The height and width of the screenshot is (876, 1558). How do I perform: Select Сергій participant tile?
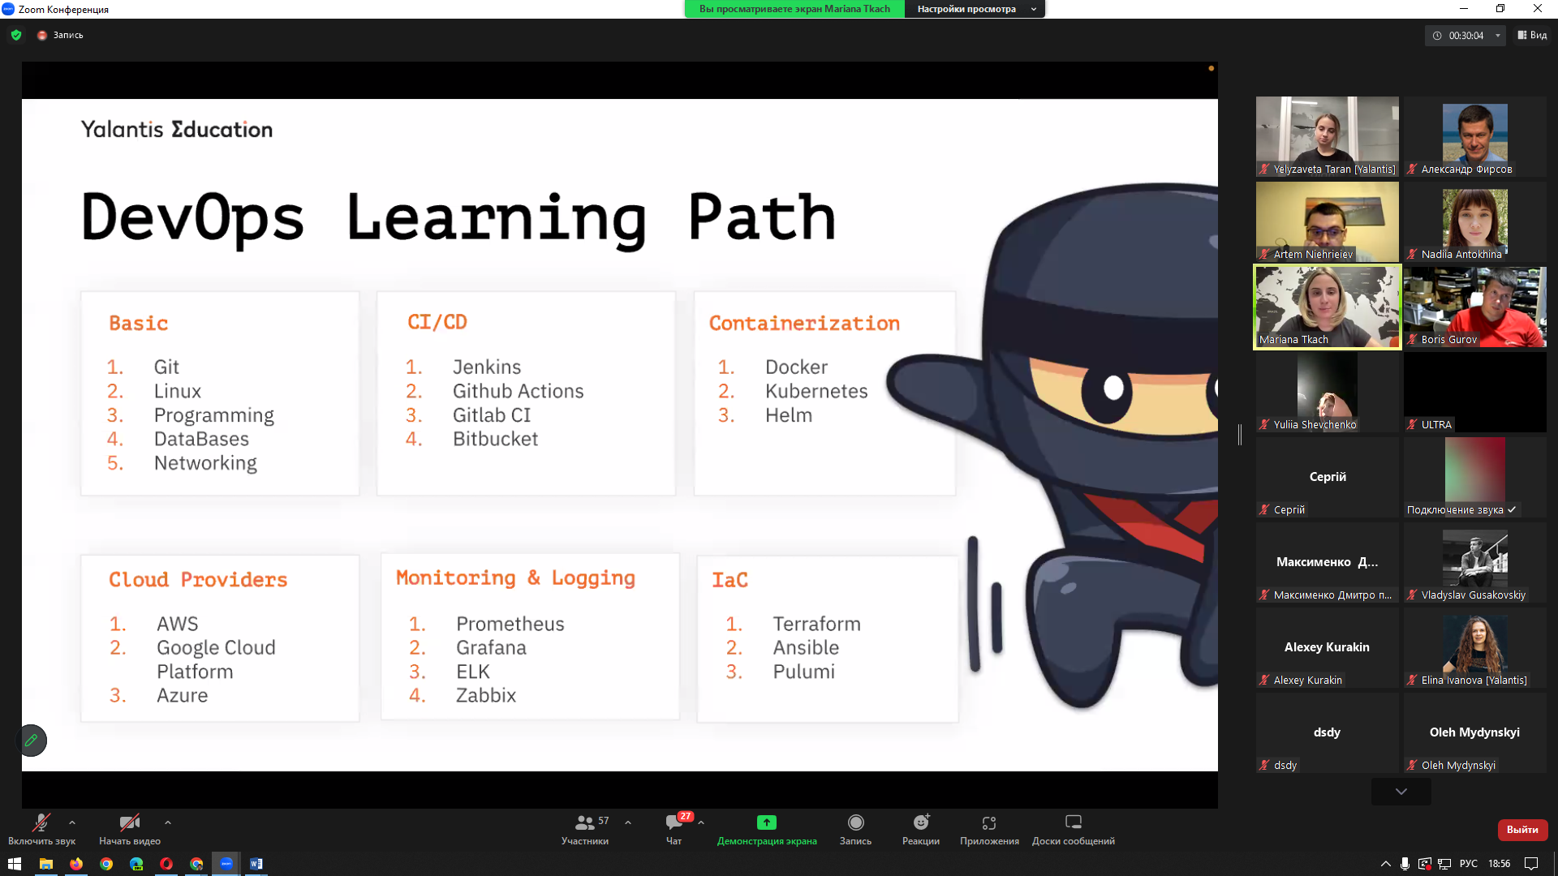[1328, 477]
